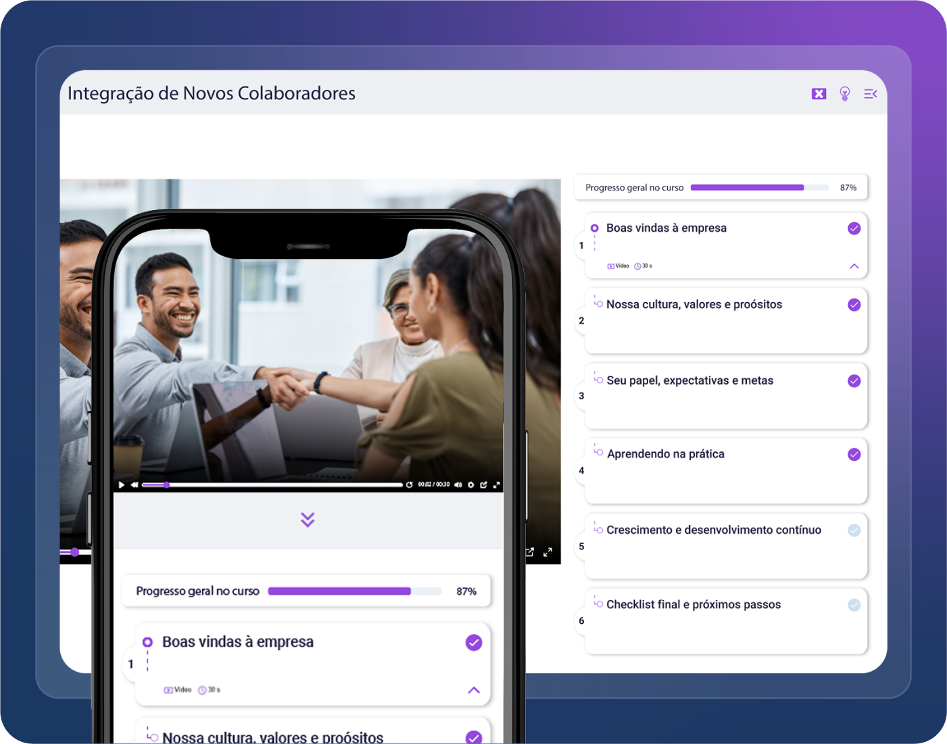Rewind the phone video player
The image size is (947, 744).
coord(134,485)
